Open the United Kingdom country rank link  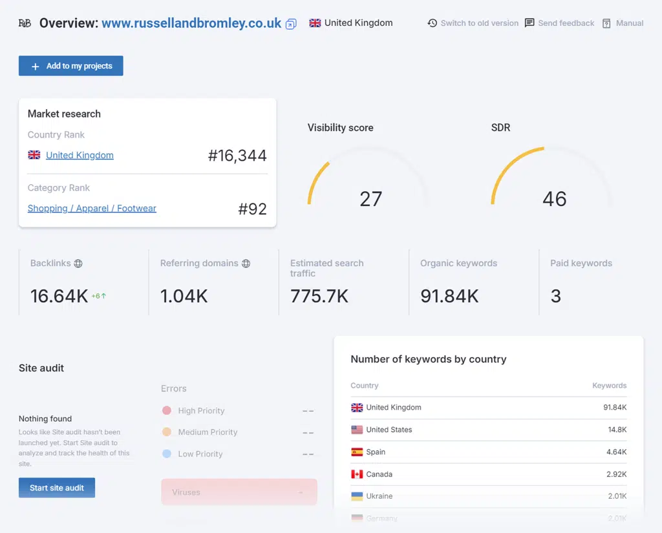(x=80, y=155)
